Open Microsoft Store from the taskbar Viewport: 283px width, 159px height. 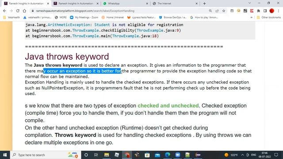147,155
